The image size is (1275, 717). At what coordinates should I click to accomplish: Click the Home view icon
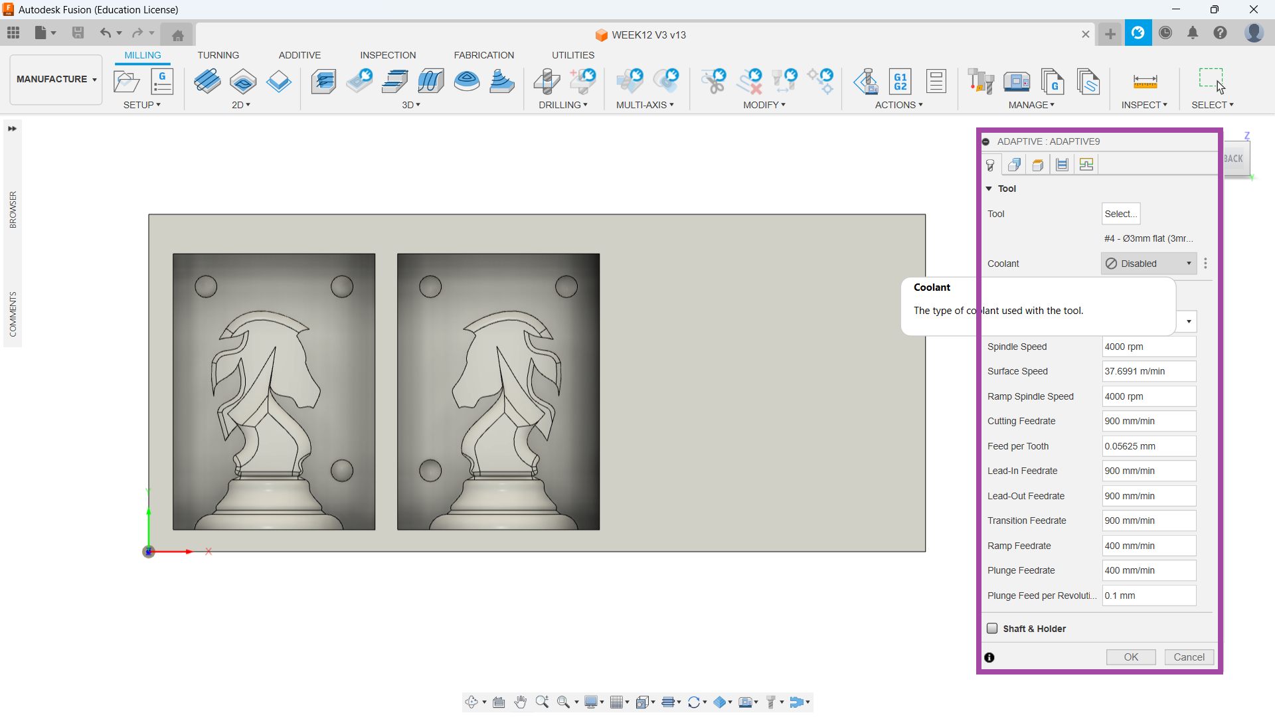point(177,35)
